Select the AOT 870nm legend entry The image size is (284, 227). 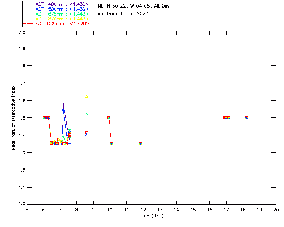pos(56,19)
